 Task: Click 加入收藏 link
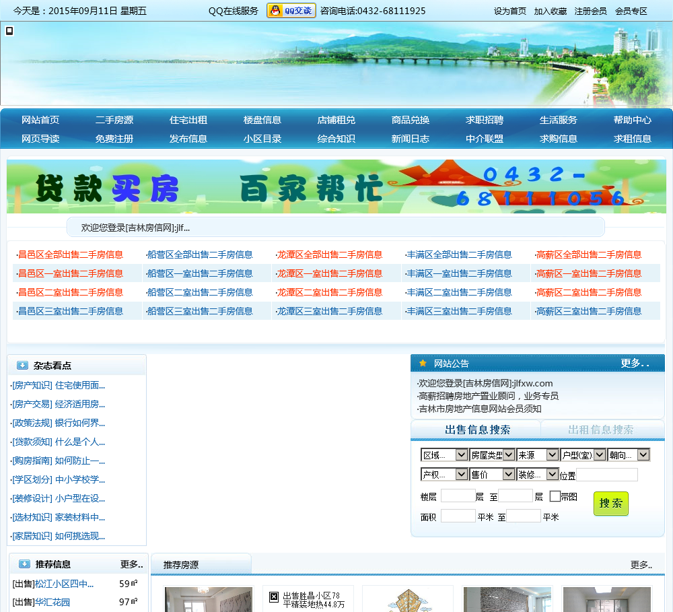551,11
